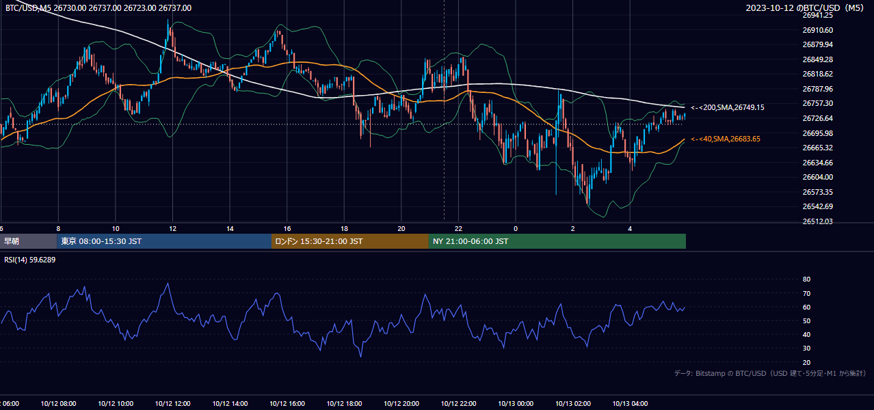Screen dimensions: 874x410
Task: Click price axis label 26573.35
Action: pyautogui.click(x=817, y=192)
